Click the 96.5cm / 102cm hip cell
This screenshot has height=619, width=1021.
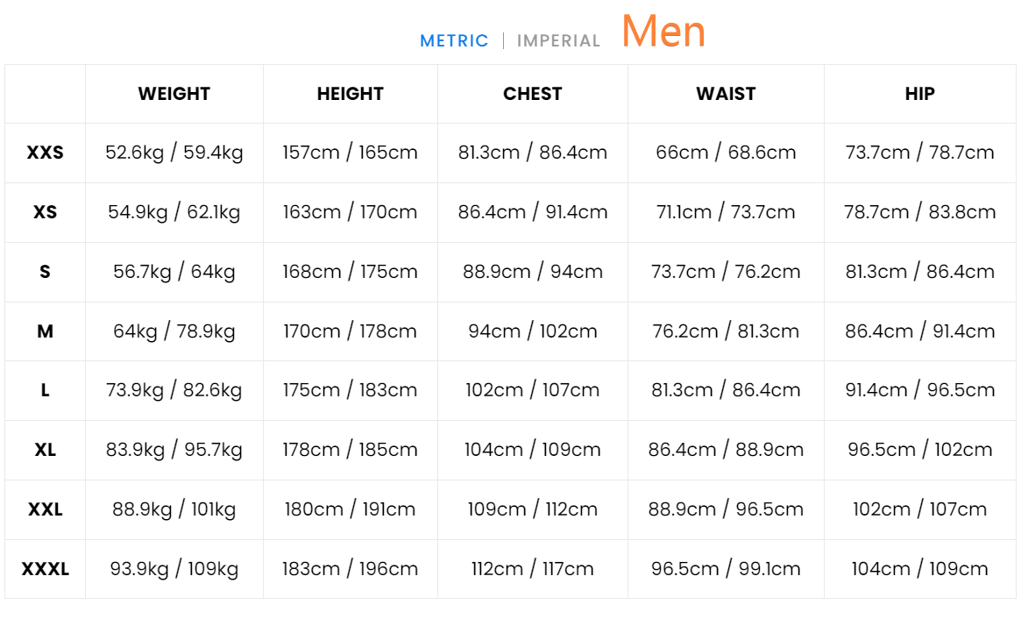[x=920, y=450]
